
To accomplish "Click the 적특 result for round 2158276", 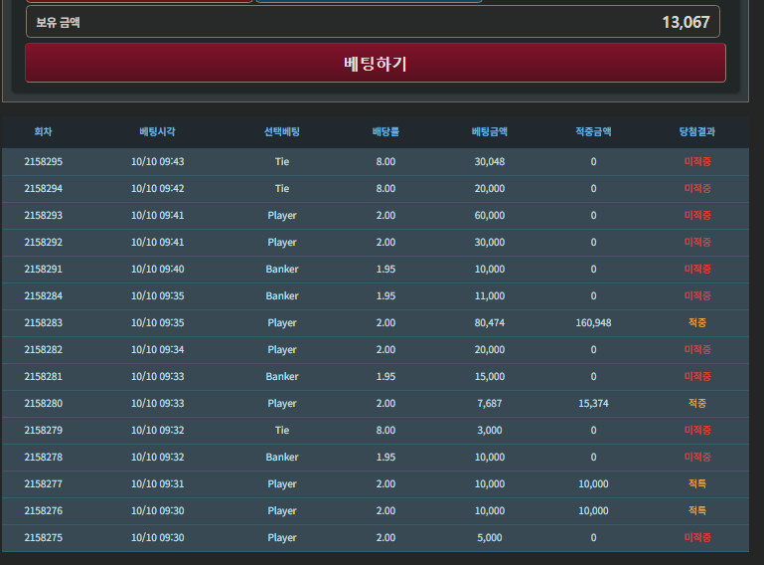I will (697, 510).
